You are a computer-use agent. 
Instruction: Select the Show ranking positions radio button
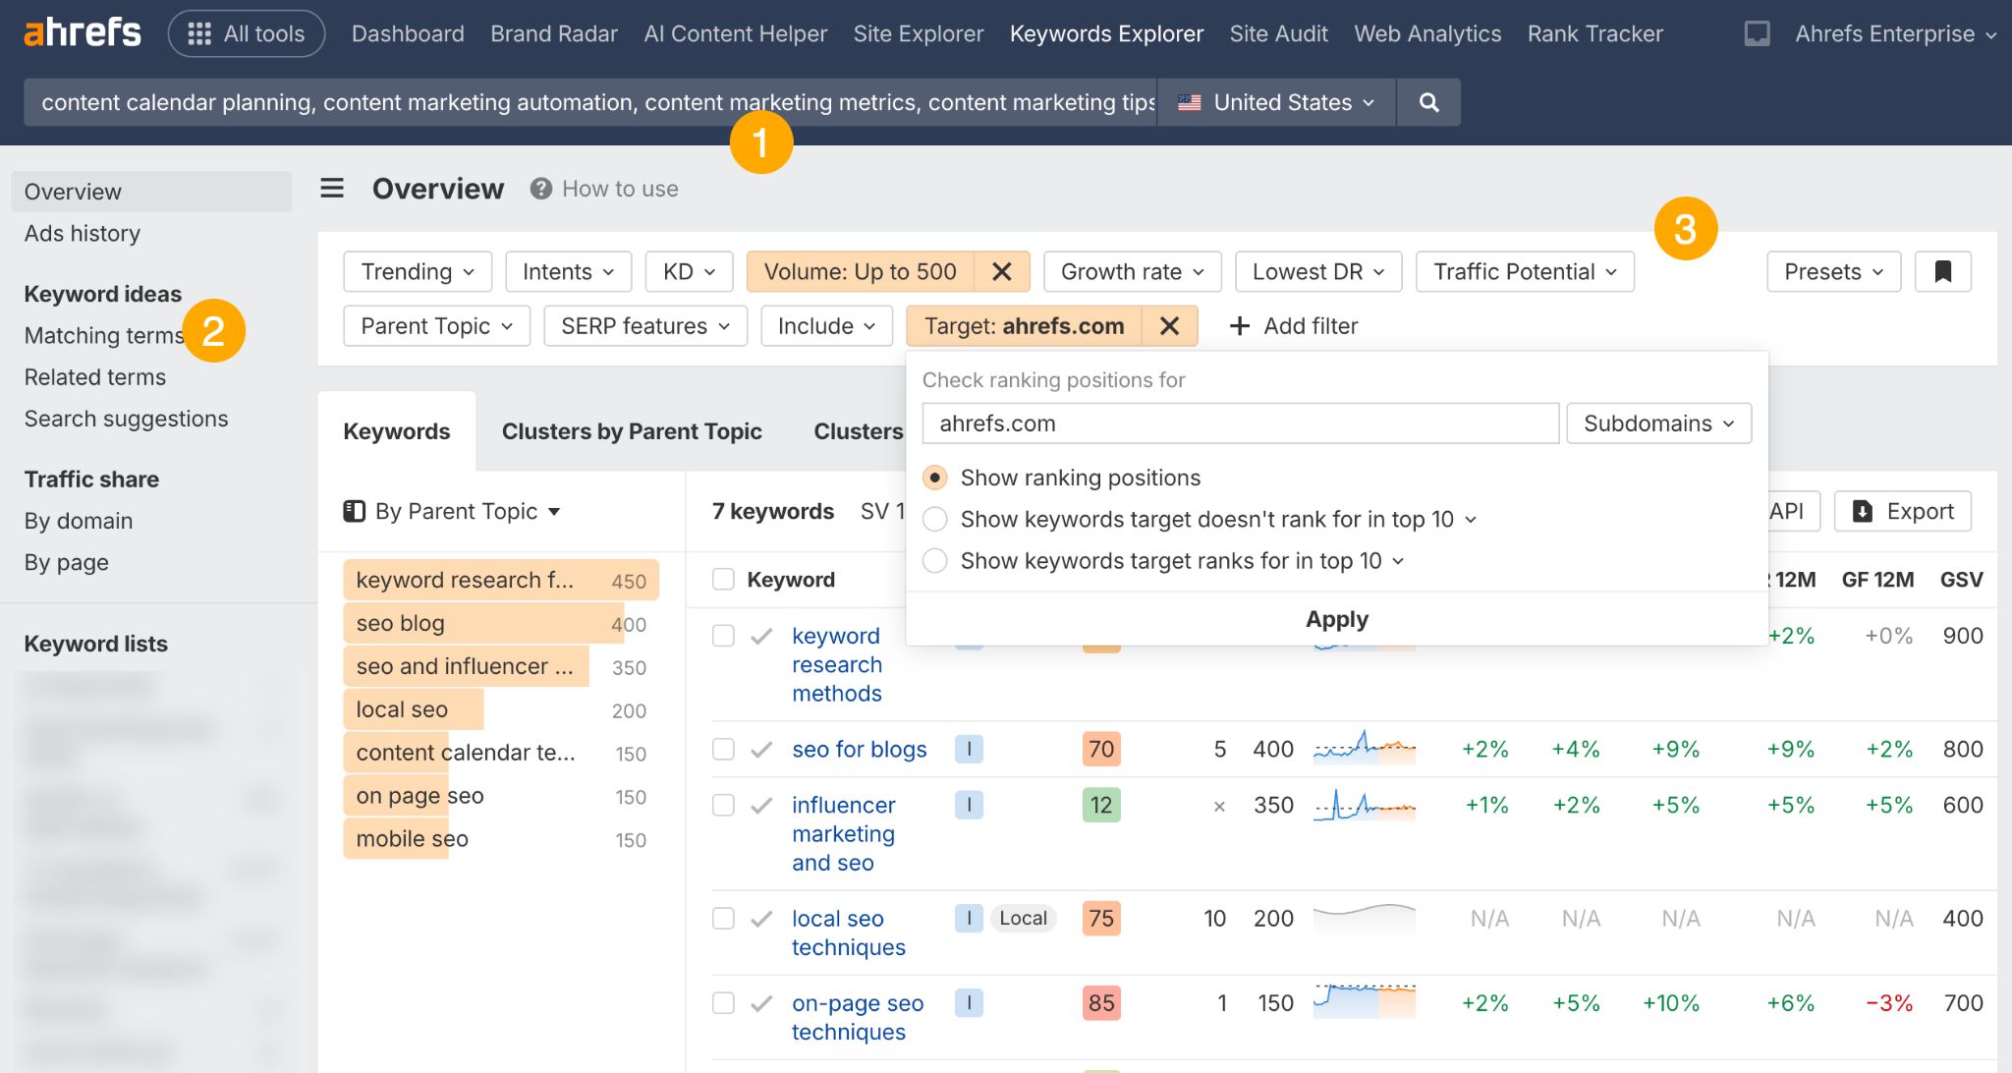tap(934, 478)
